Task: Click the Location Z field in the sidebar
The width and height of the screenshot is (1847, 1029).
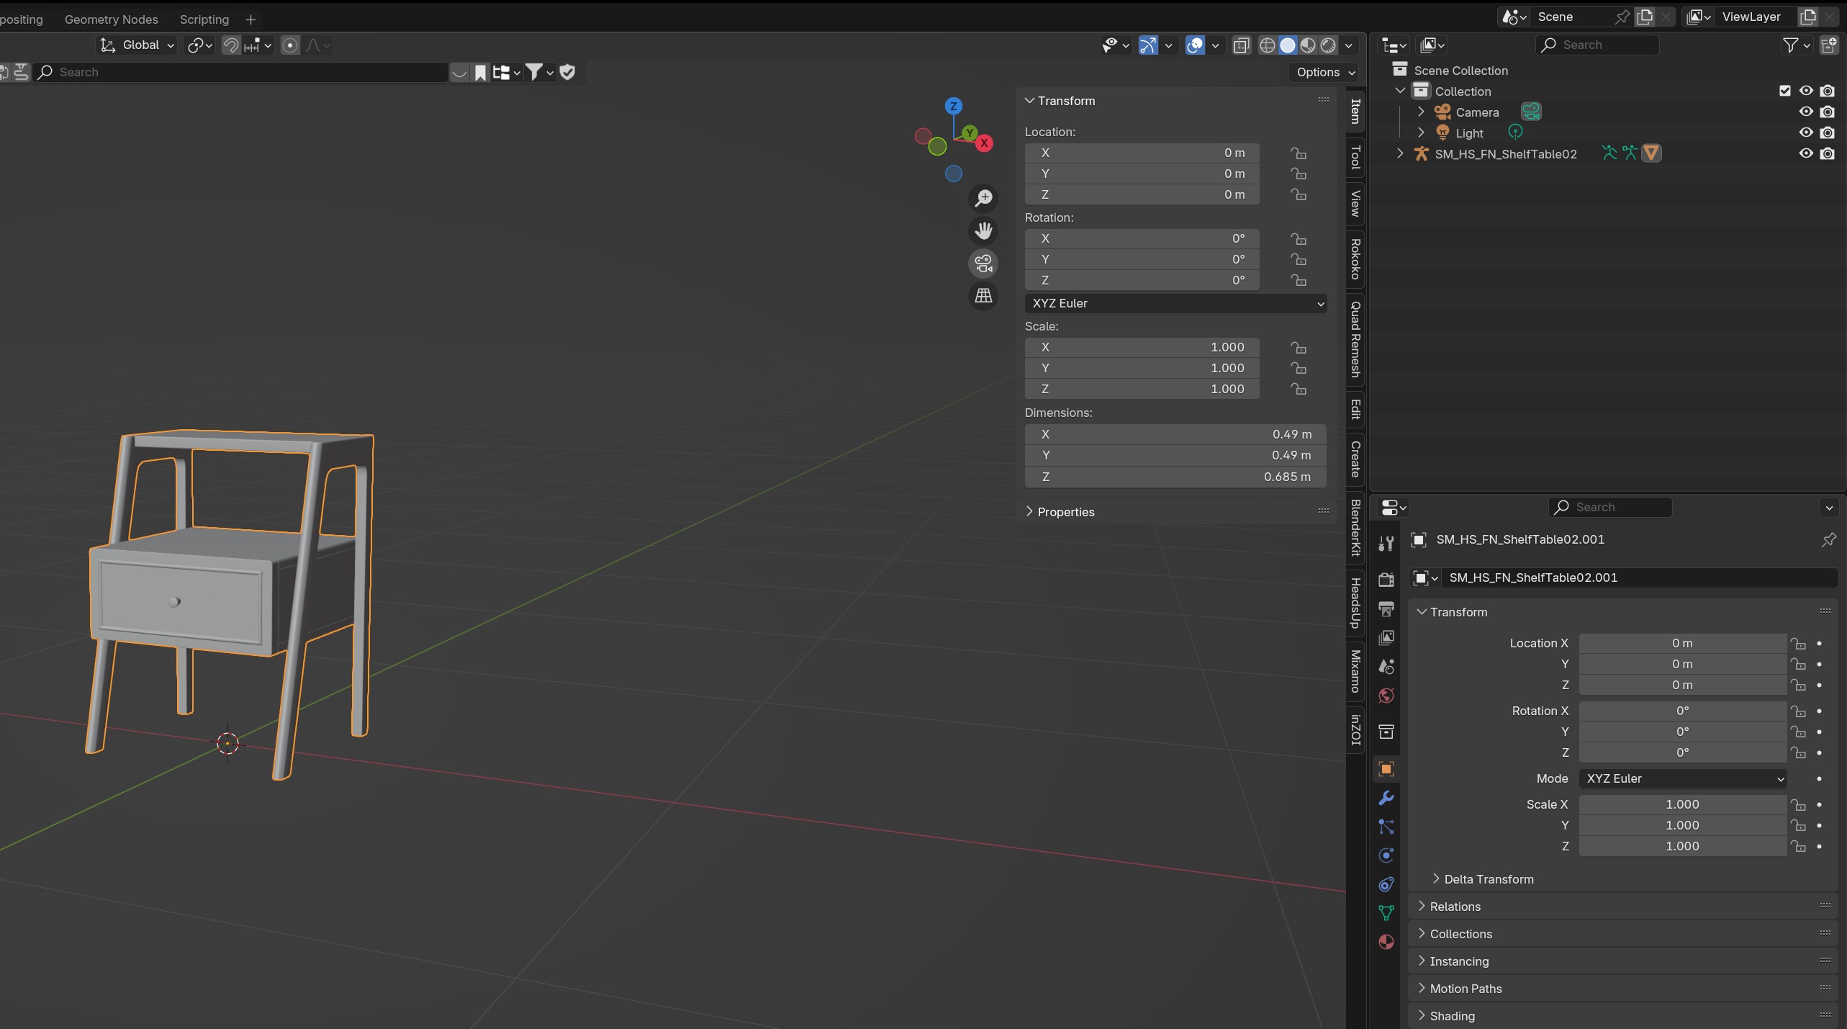Action: 1142,194
